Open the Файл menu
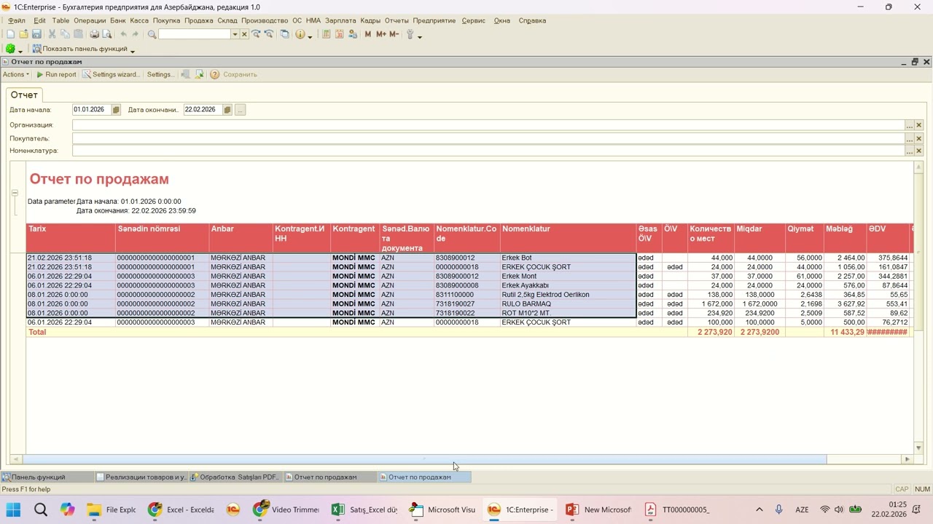933x524 pixels. (17, 20)
